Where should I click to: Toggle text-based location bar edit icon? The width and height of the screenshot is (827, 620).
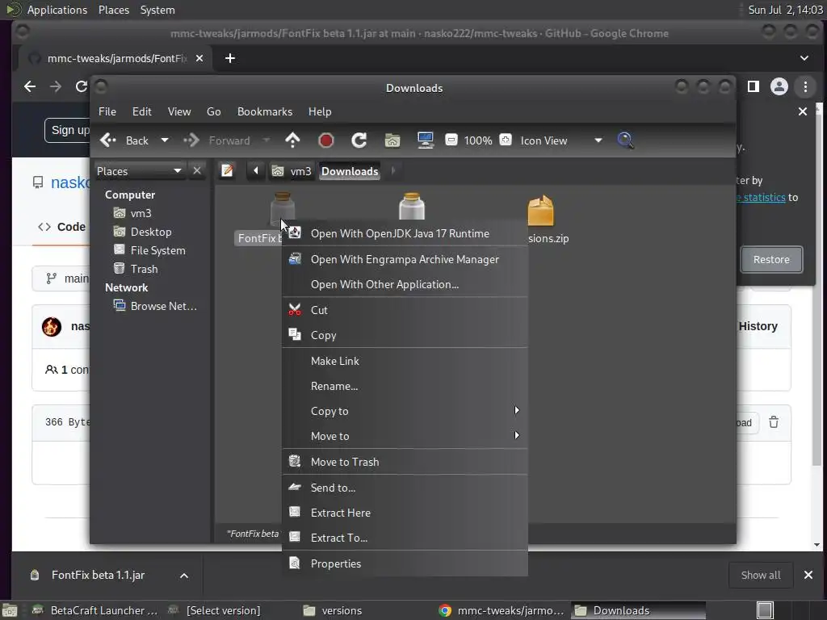coord(227,171)
